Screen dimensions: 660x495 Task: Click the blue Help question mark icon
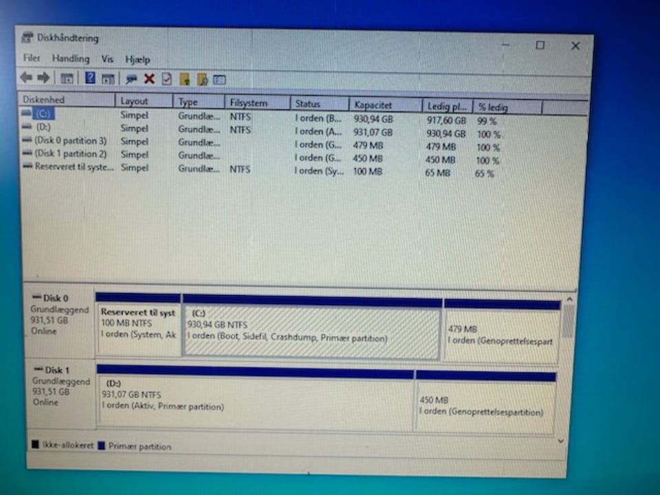90,78
